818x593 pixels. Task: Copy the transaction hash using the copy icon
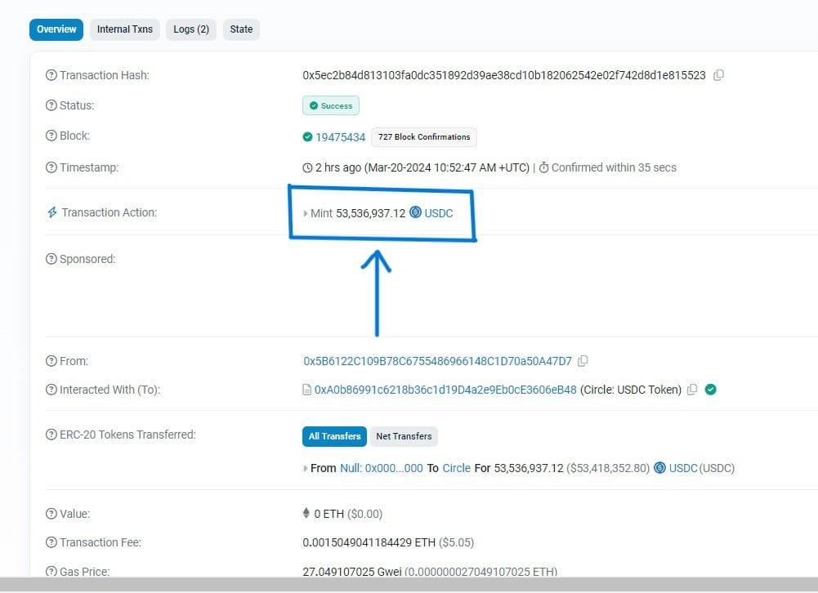pos(718,74)
